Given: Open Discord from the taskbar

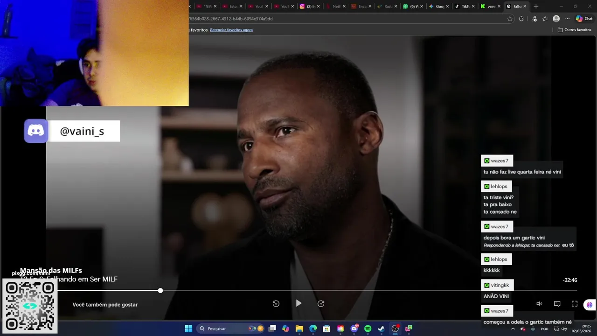Looking at the screenshot, I should (x=354, y=329).
